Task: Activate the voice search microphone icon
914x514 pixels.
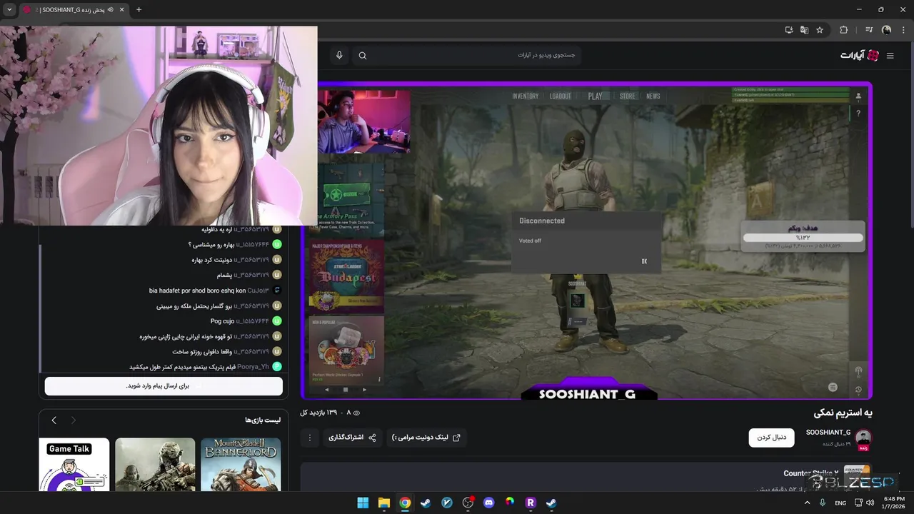Action: pyautogui.click(x=340, y=56)
